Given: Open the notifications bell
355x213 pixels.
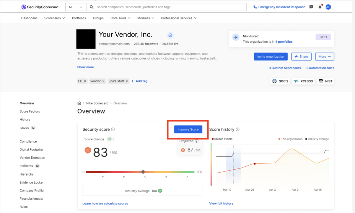Looking at the screenshot, I should (320, 7).
